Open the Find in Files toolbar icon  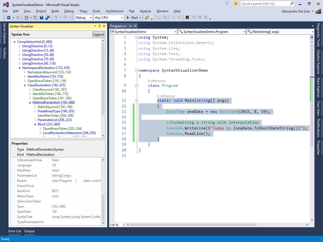coord(147,17)
